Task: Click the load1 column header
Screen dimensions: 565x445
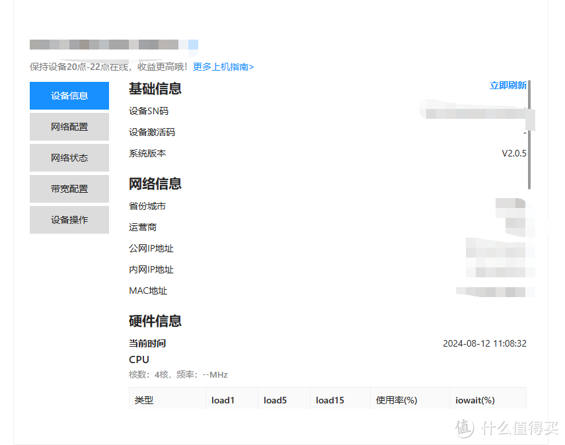Action: pos(223,399)
